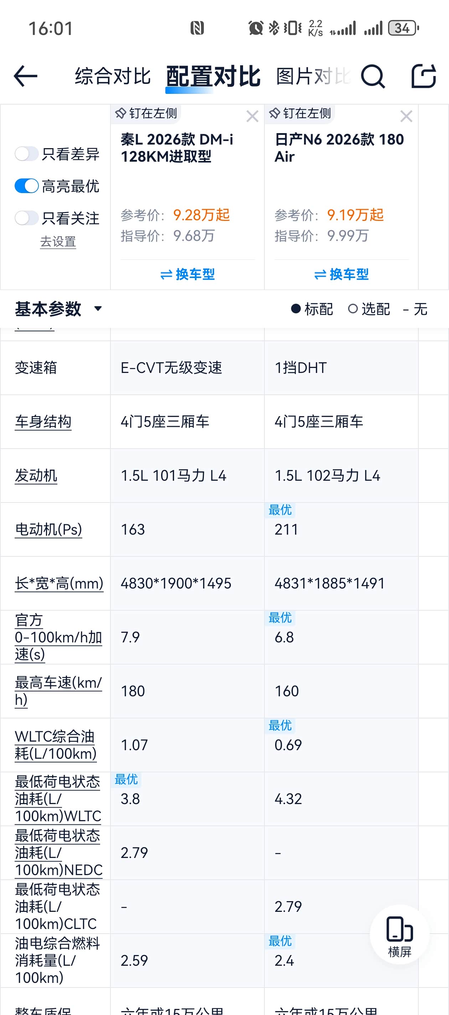Screen dimensions: 449x1015
Task: Open search with magnifier icon
Action: (372, 76)
